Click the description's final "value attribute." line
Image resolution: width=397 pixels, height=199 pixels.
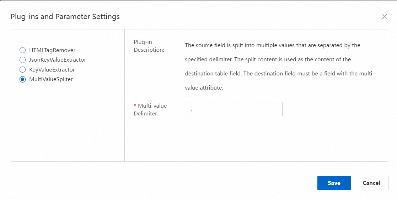click(204, 88)
